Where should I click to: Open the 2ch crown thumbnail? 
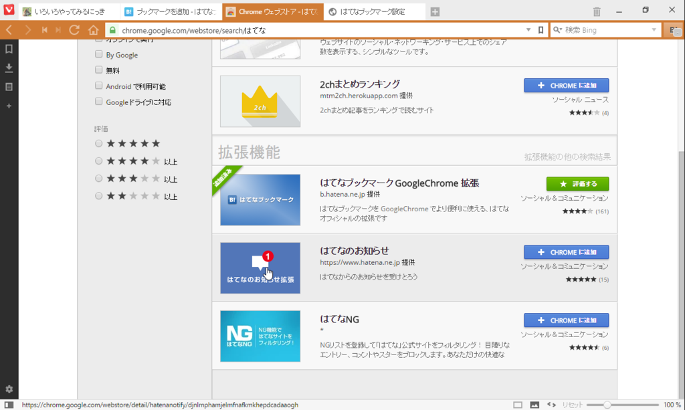[260, 101]
